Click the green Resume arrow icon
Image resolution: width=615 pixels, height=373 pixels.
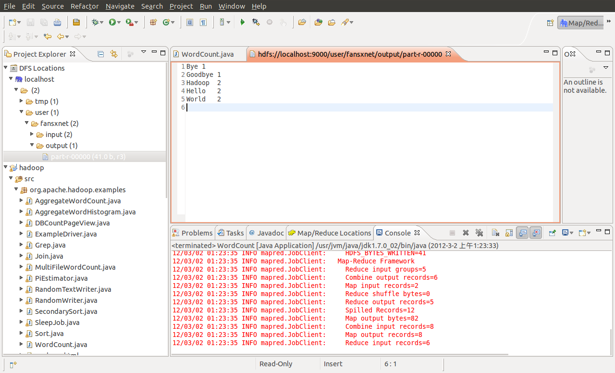pyautogui.click(x=243, y=22)
